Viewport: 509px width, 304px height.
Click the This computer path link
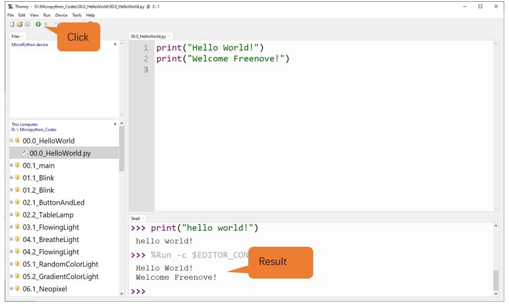[x=25, y=125]
